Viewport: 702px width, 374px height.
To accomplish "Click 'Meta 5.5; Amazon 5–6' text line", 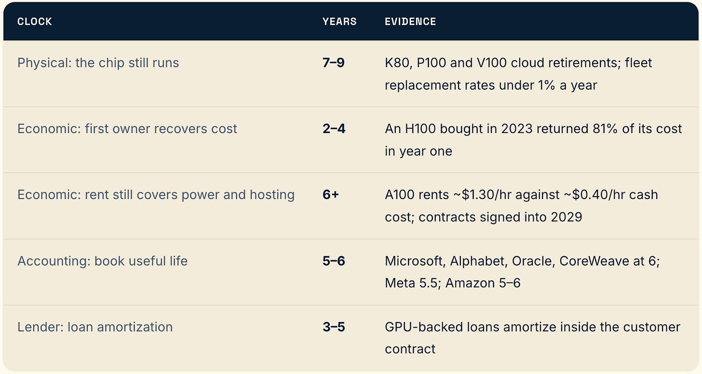I will point(453,283).
